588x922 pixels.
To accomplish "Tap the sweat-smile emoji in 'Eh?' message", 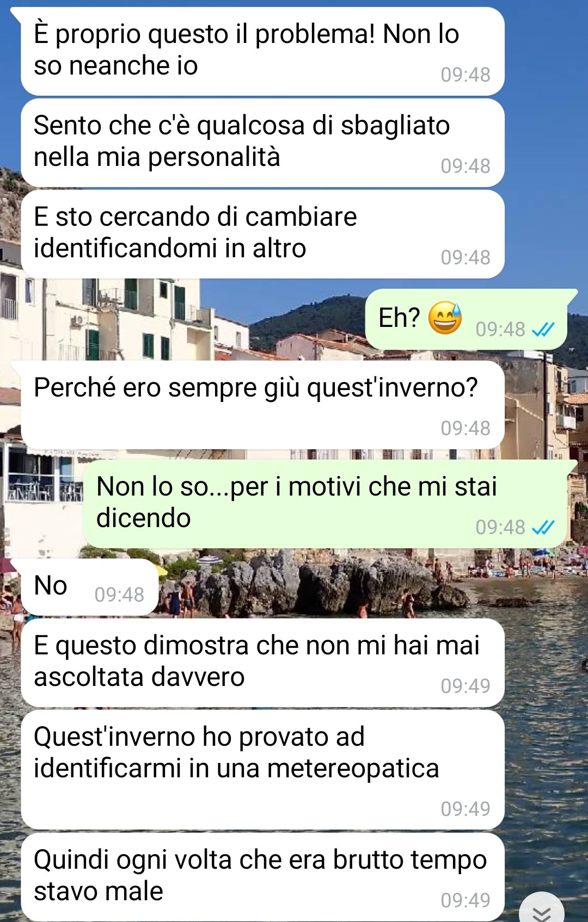I will 445,318.
